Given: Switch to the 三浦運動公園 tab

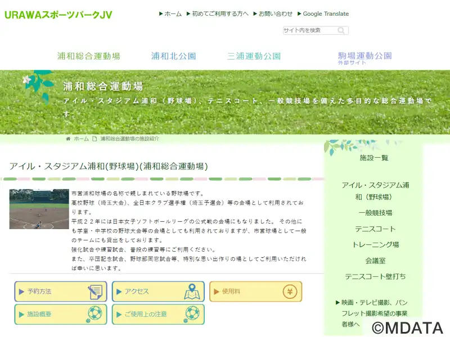Looking at the screenshot, I should [254, 56].
